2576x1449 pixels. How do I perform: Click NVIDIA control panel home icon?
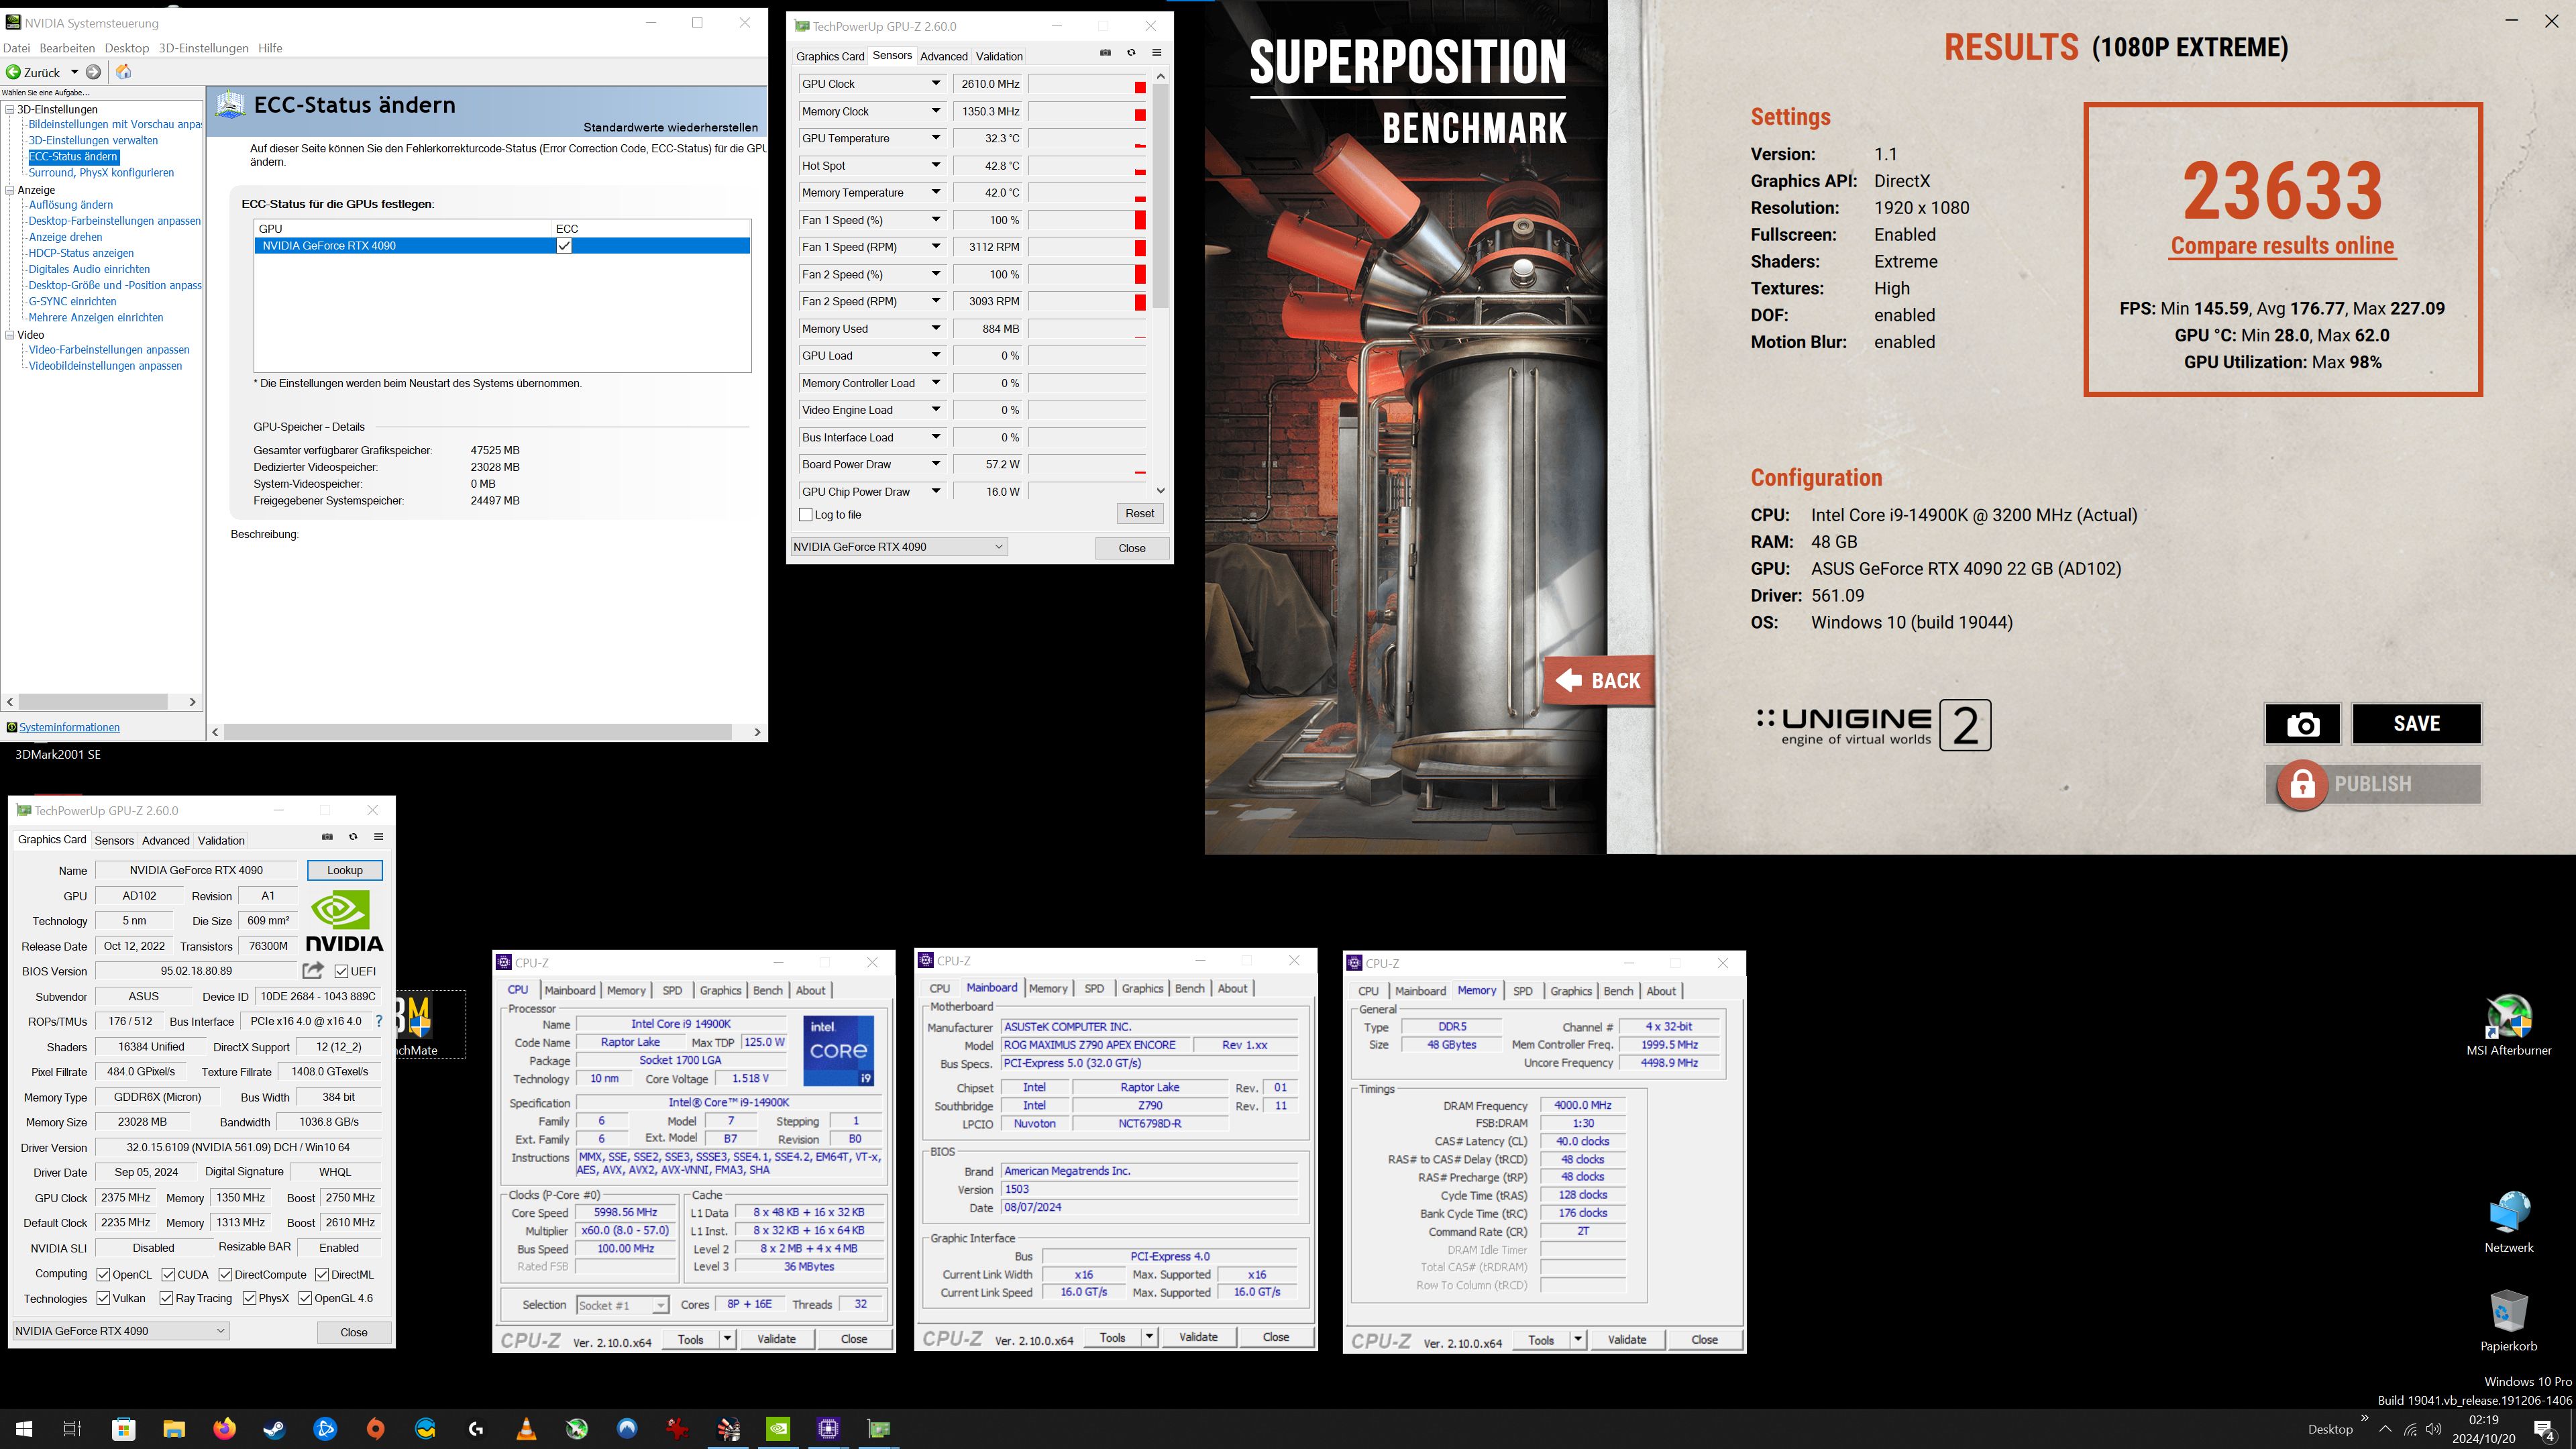124,72
